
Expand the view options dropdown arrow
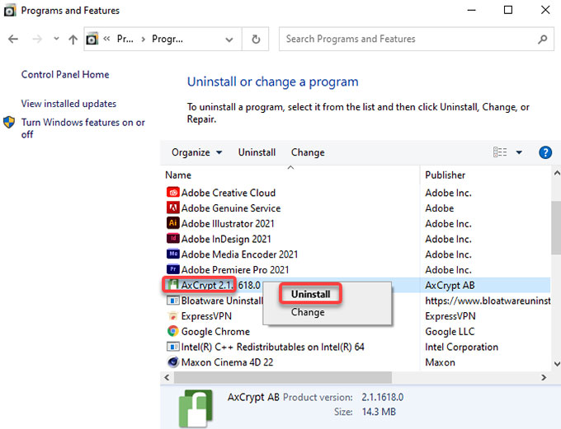pyautogui.click(x=519, y=152)
